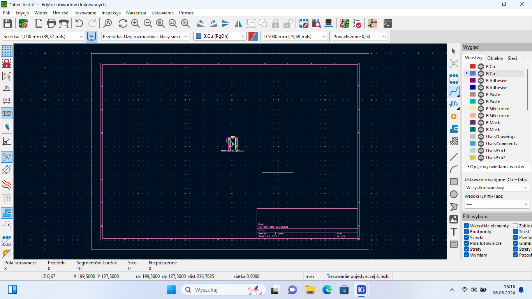Viewport: 532px width, 299px height.
Task: Zoom in using the toolbar icon
Action: 136,23
